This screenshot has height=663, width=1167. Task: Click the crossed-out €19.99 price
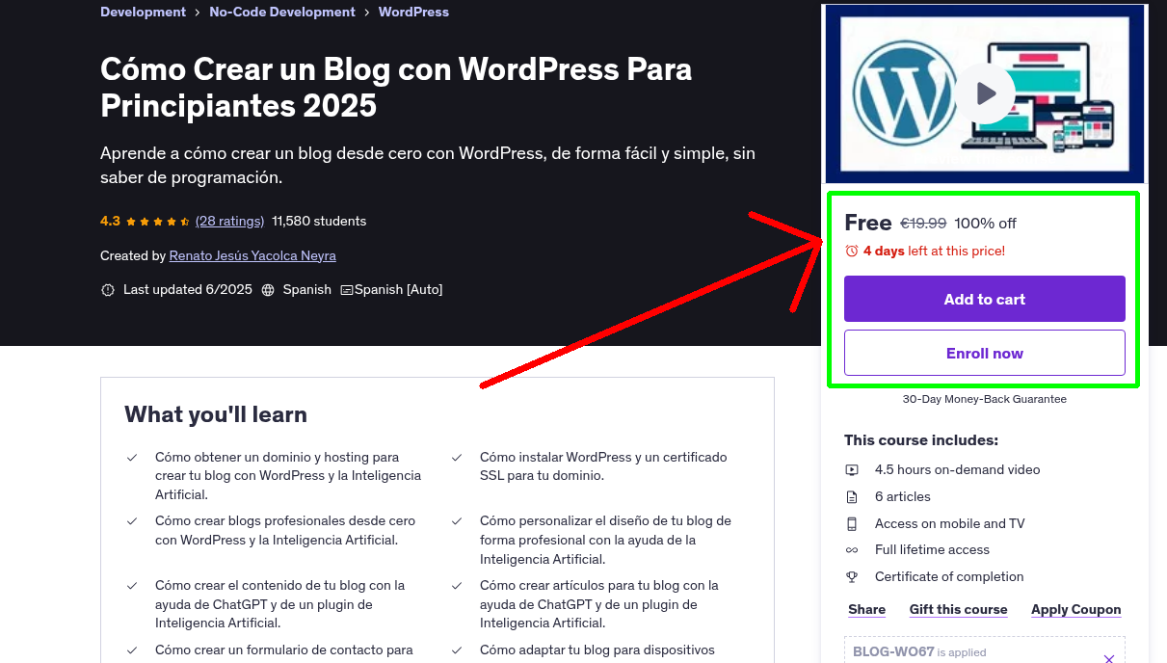tap(923, 224)
